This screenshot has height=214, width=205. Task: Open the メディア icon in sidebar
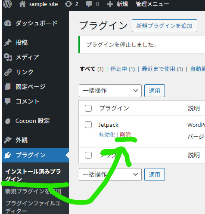(8, 57)
